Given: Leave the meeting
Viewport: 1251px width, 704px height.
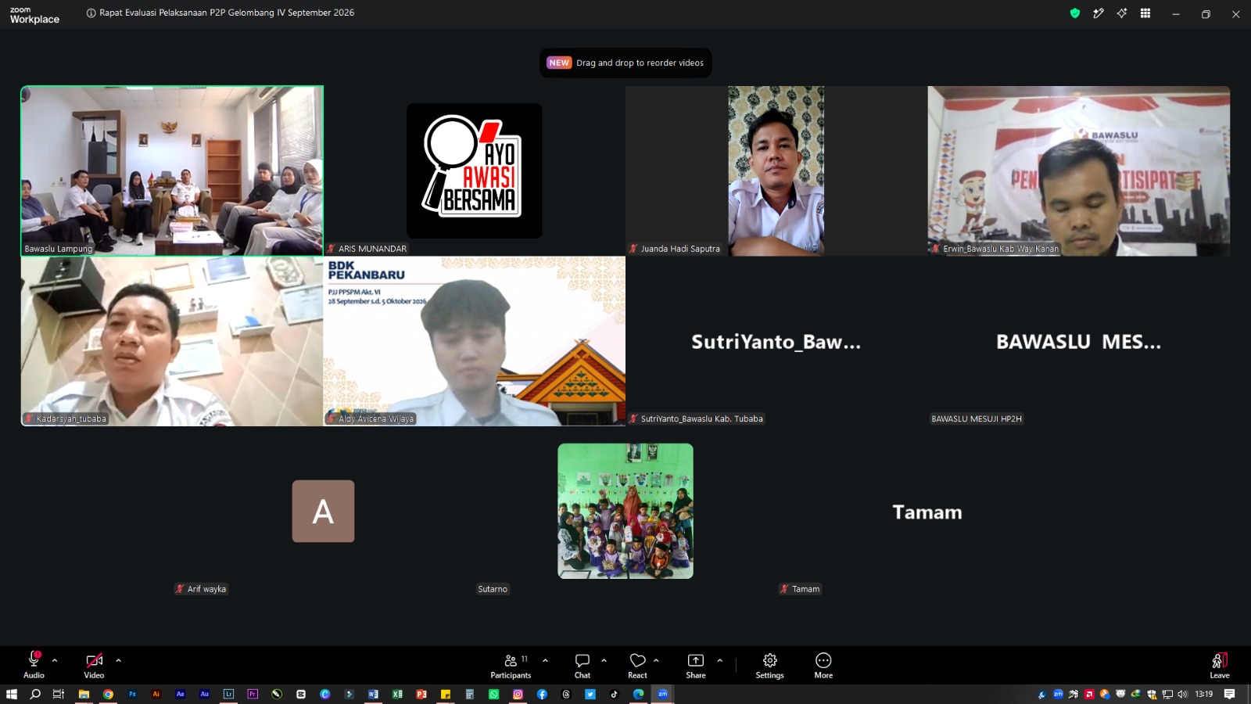Looking at the screenshot, I should (x=1219, y=666).
